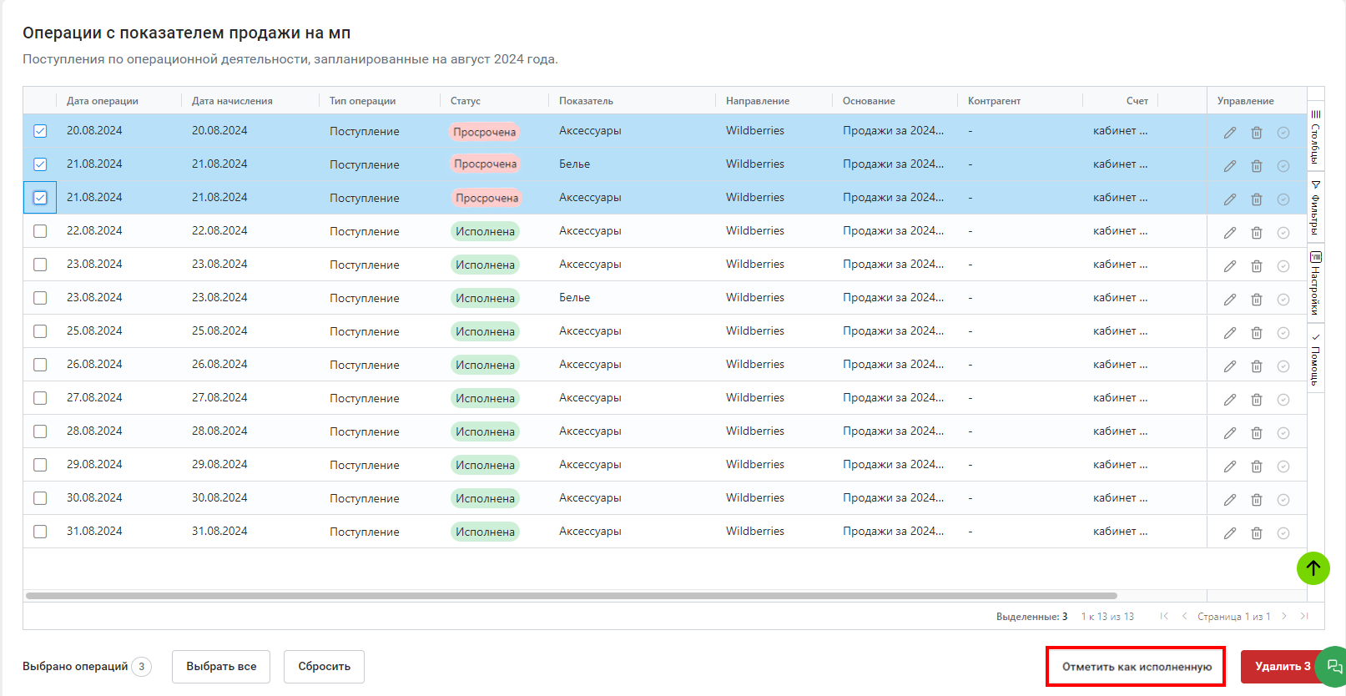The width and height of the screenshot is (1346, 696).
Task: Click Отметить как исполненную button
Action: (1137, 667)
